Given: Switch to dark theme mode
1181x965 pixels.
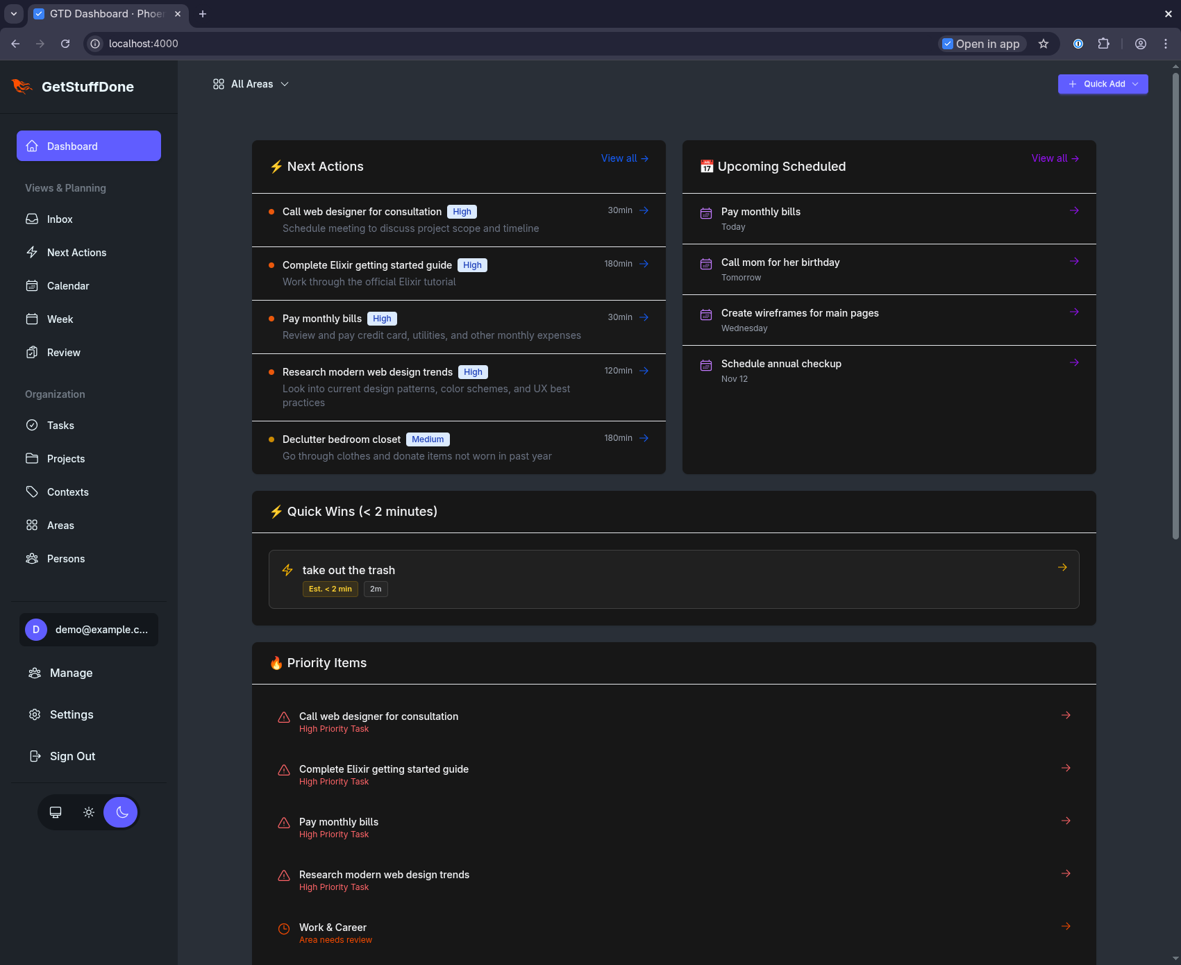Looking at the screenshot, I should click(x=122, y=812).
